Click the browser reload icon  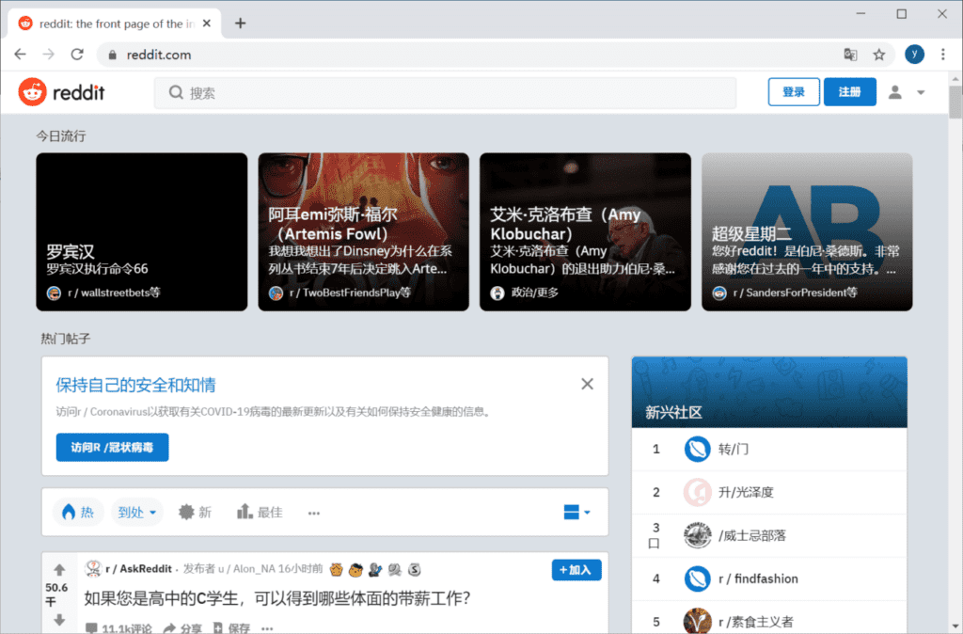point(77,55)
